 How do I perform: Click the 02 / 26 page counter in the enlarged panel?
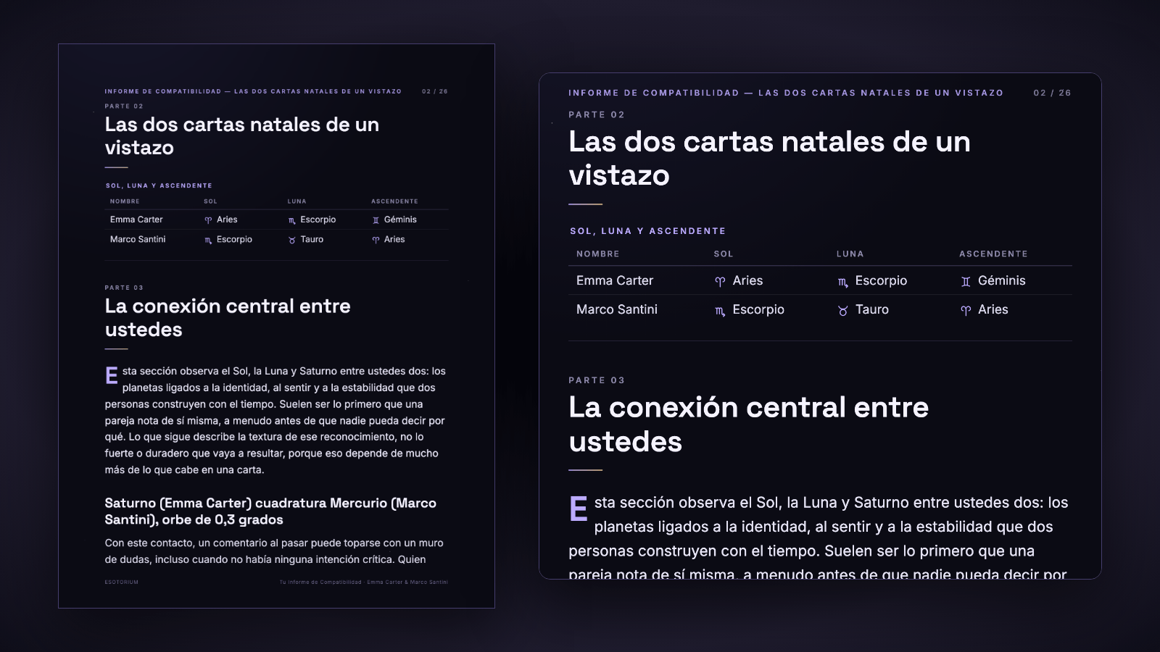coord(1052,93)
